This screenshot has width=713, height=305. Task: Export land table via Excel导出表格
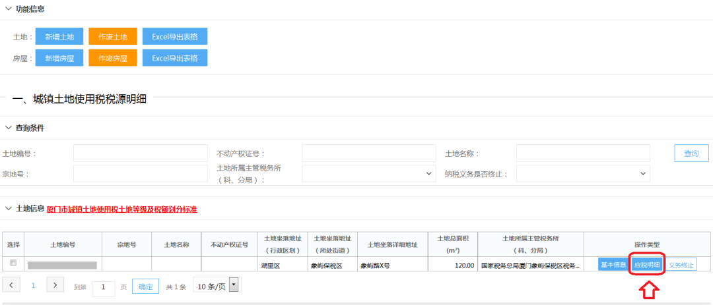175,36
